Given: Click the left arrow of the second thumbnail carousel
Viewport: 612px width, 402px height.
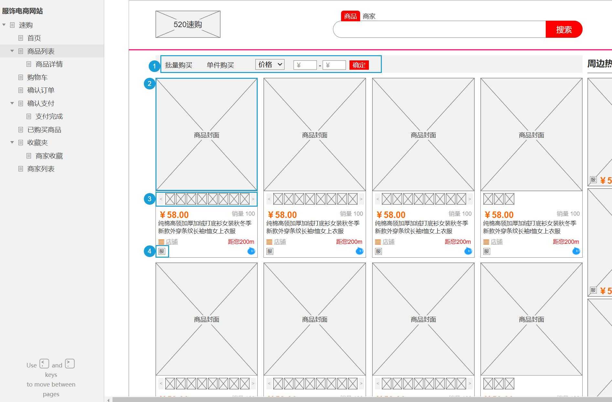Looking at the screenshot, I should point(269,199).
